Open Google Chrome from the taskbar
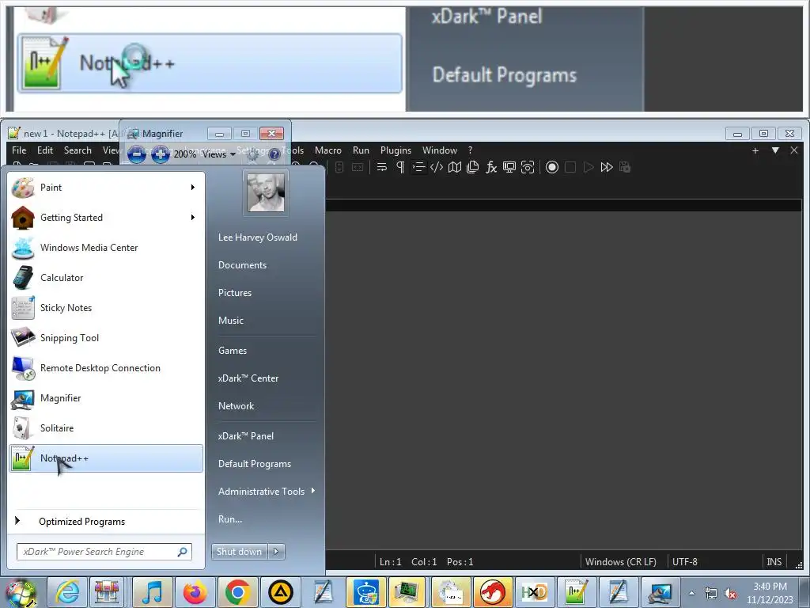 pyautogui.click(x=237, y=592)
